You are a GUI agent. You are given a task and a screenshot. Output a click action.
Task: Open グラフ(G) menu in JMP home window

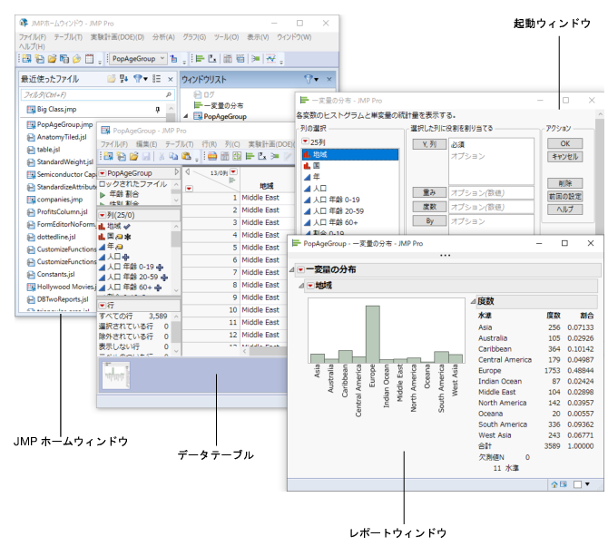coord(194,37)
